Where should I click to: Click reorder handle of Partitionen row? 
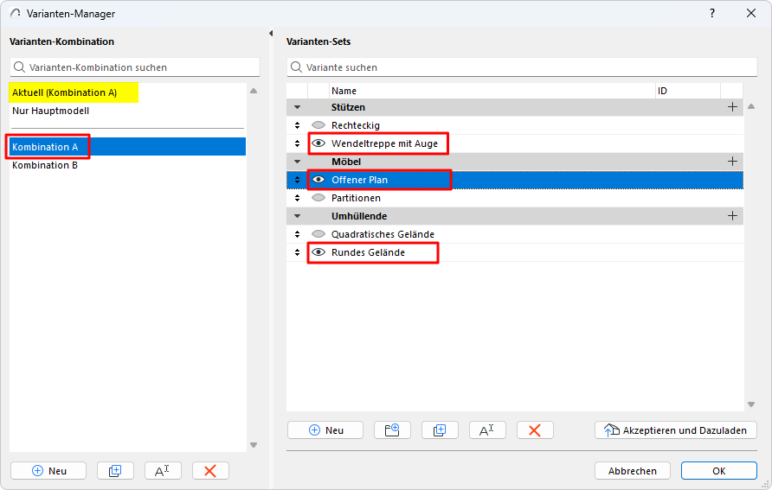pos(298,198)
